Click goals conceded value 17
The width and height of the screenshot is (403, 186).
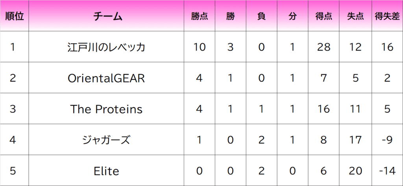point(355,140)
